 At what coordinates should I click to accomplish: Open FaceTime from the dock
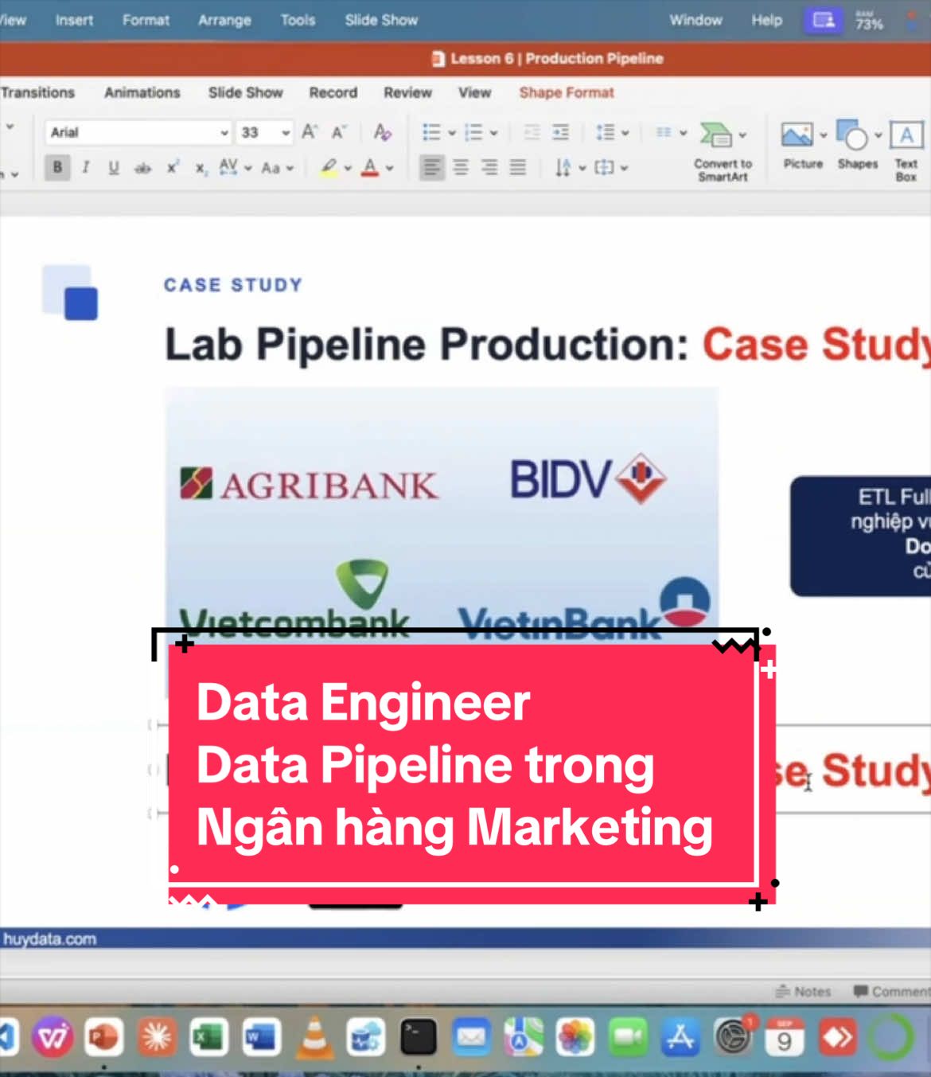click(x=628, y=1037)
